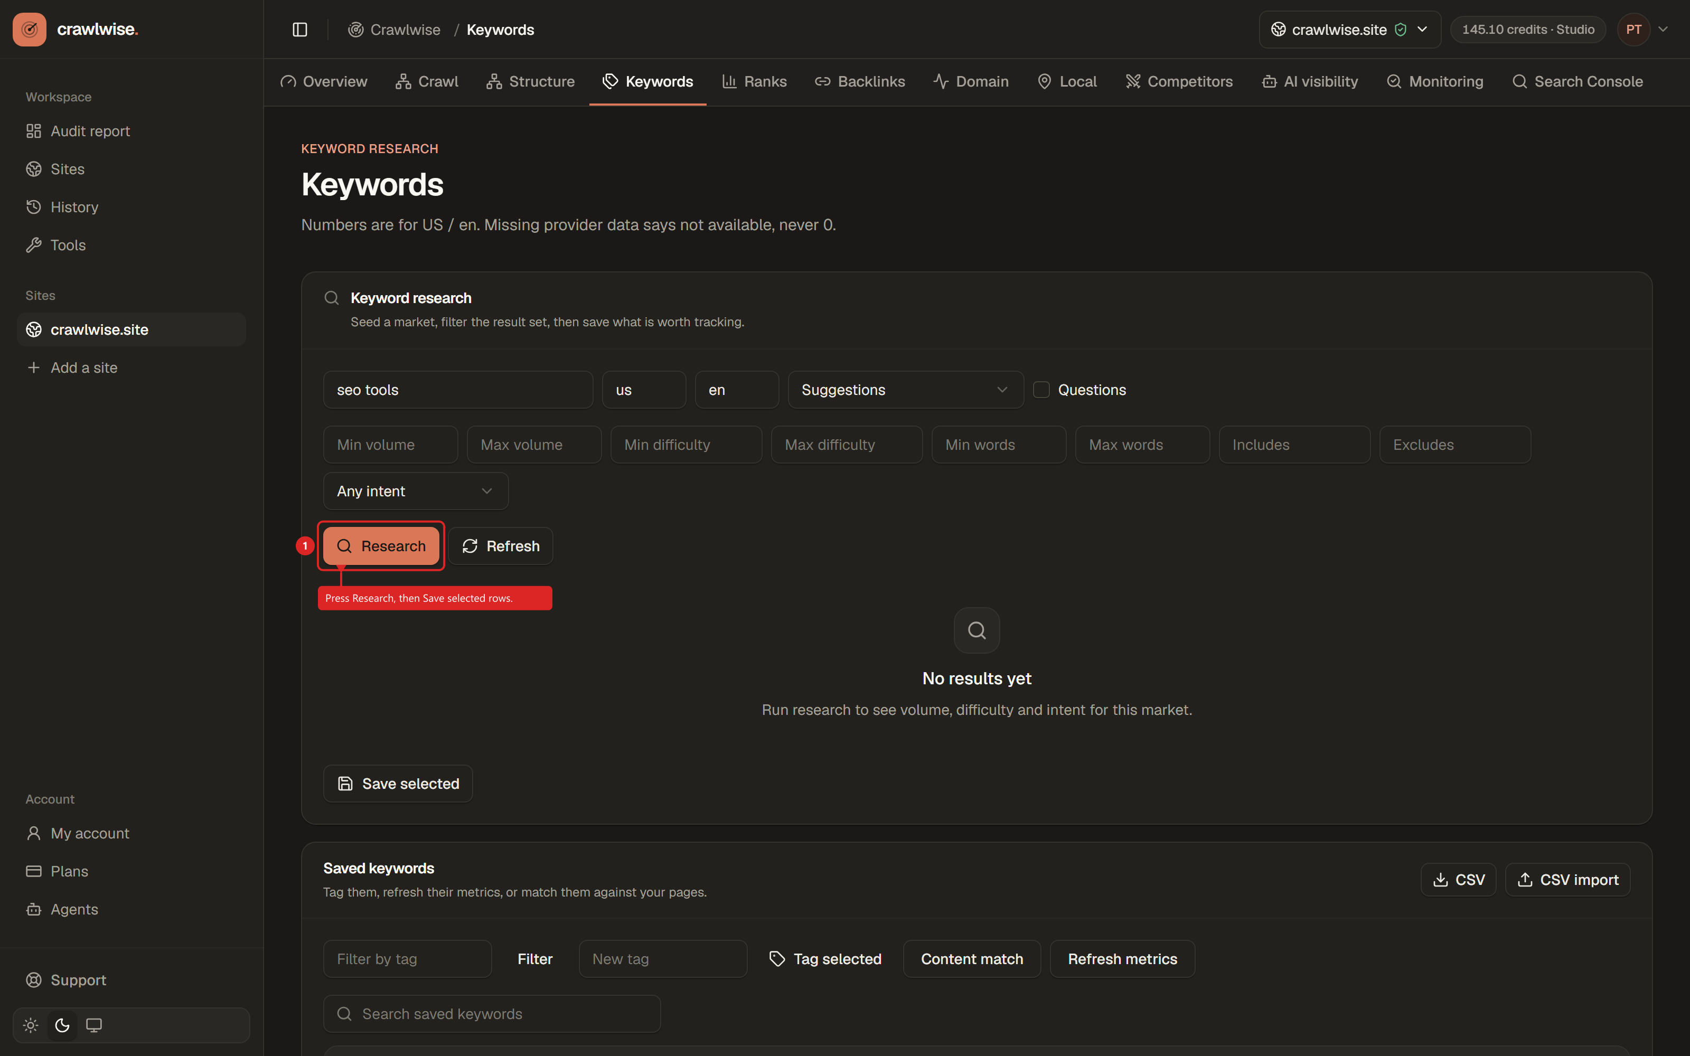Click the Save selected button
The height and width of the screenshot is (1056, 1690).
point(398,784)
